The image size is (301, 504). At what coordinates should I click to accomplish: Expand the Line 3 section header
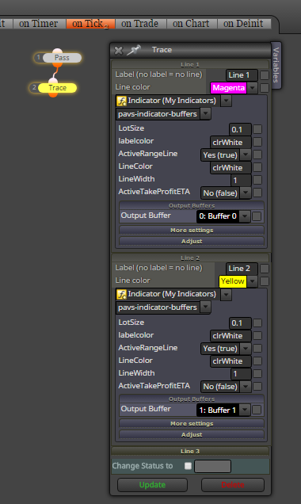[x=190, y=451]
